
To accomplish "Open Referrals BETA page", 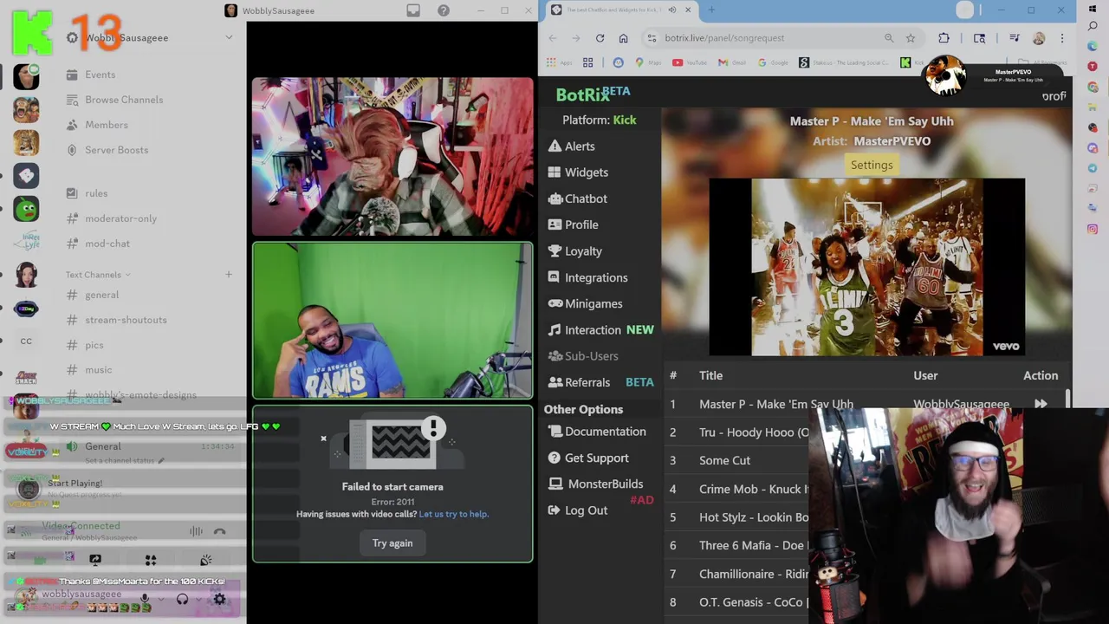I will click(600, 382).
